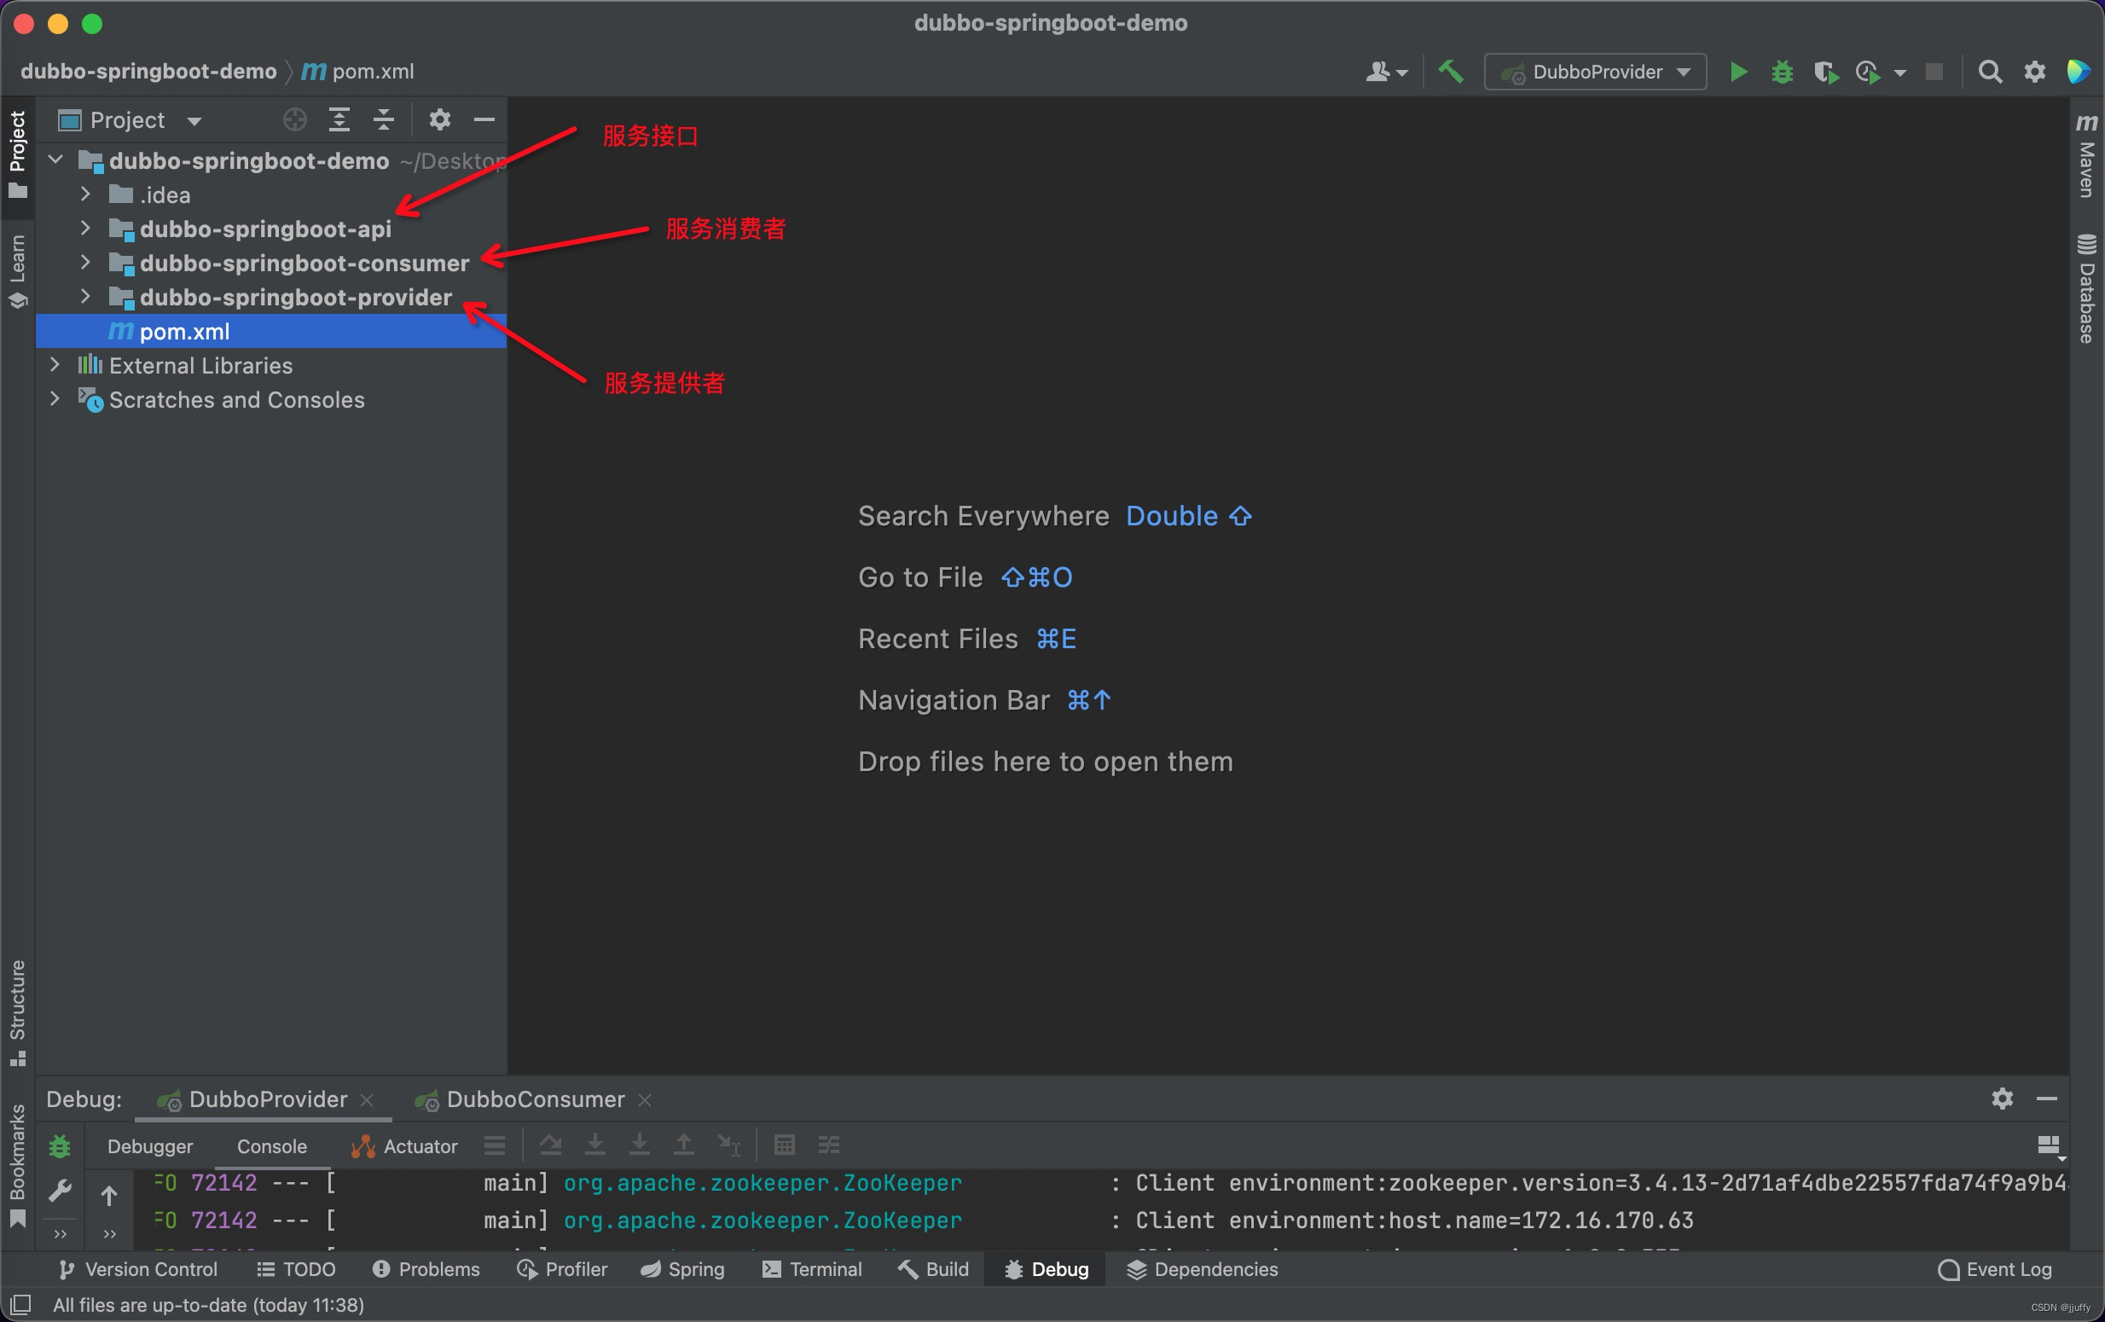Run with Coverage shield icon
This screenshot has height=1322, width=2105.
point(1825,72)
